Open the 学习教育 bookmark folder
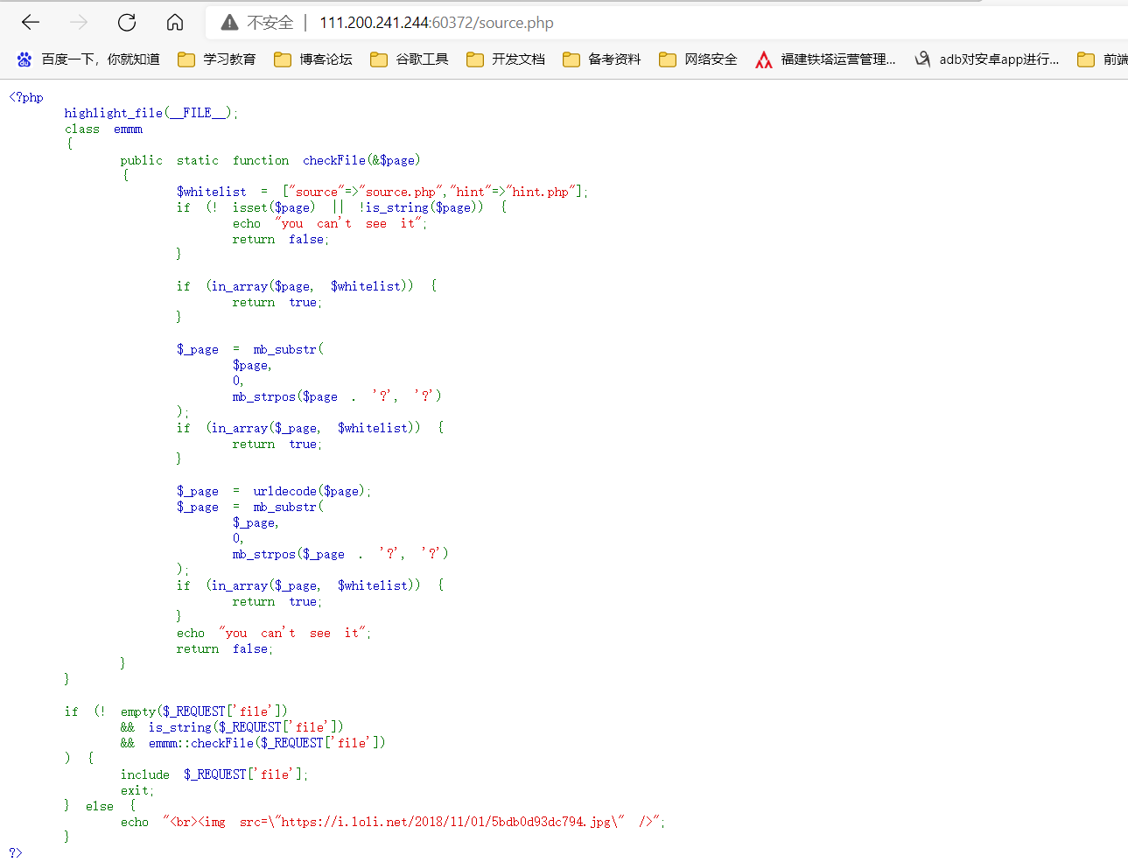Image resolution: width=1128 pixels, height=862 pixels. click(x=217, y=60)
